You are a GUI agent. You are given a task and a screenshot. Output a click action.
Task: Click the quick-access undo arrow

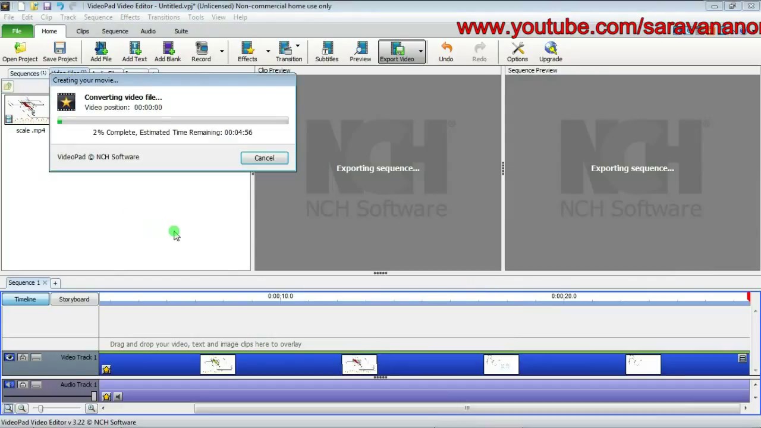[x=60, y=6]
